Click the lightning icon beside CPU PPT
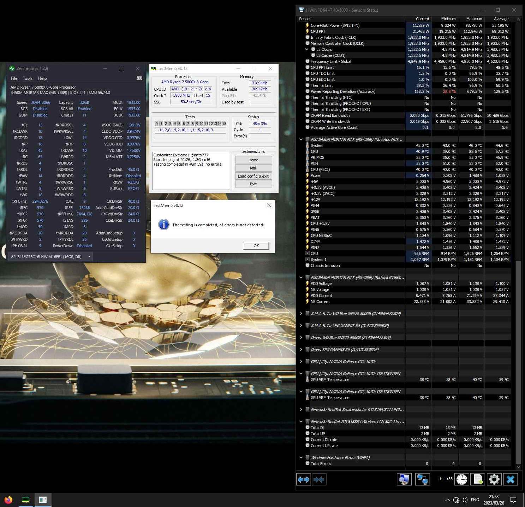Viewport: 525px width, 507px height. [307, 31]
